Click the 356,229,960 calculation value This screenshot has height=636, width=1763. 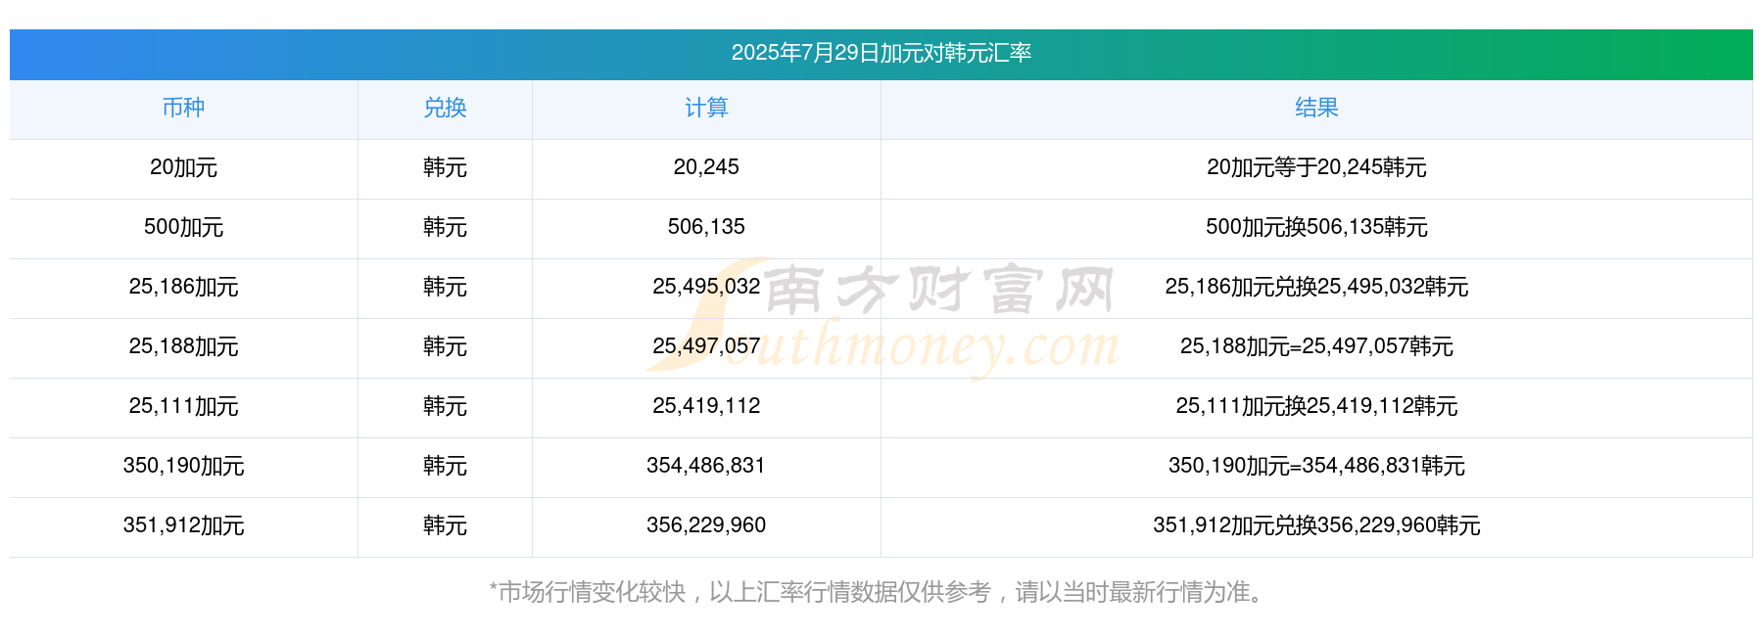(706, 525)
